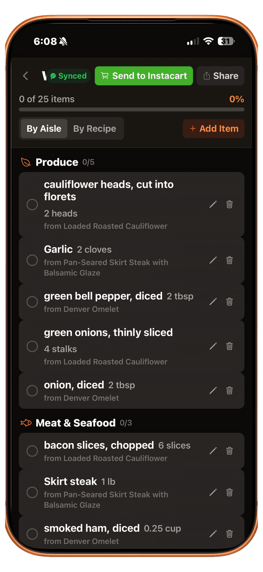
Task: Tap Add Item to create a new entry
Action: 213,128
